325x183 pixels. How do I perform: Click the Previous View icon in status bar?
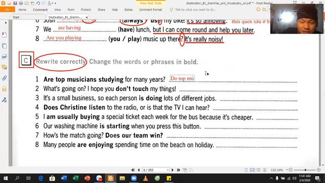(x=185, y=170)
